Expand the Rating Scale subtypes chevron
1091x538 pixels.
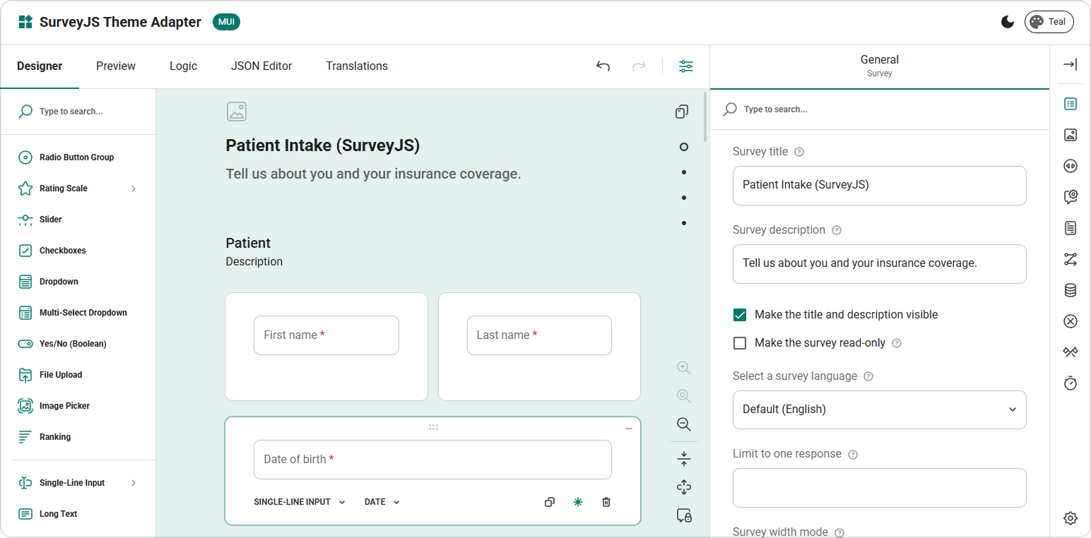134,189
